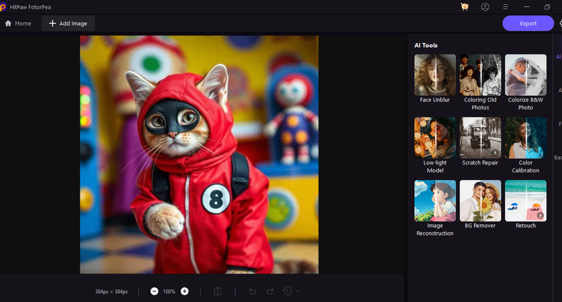Select the Colorize B&W Photo thumbnail
The height and width of the screenshot is (302, 562).
(526, 74)
